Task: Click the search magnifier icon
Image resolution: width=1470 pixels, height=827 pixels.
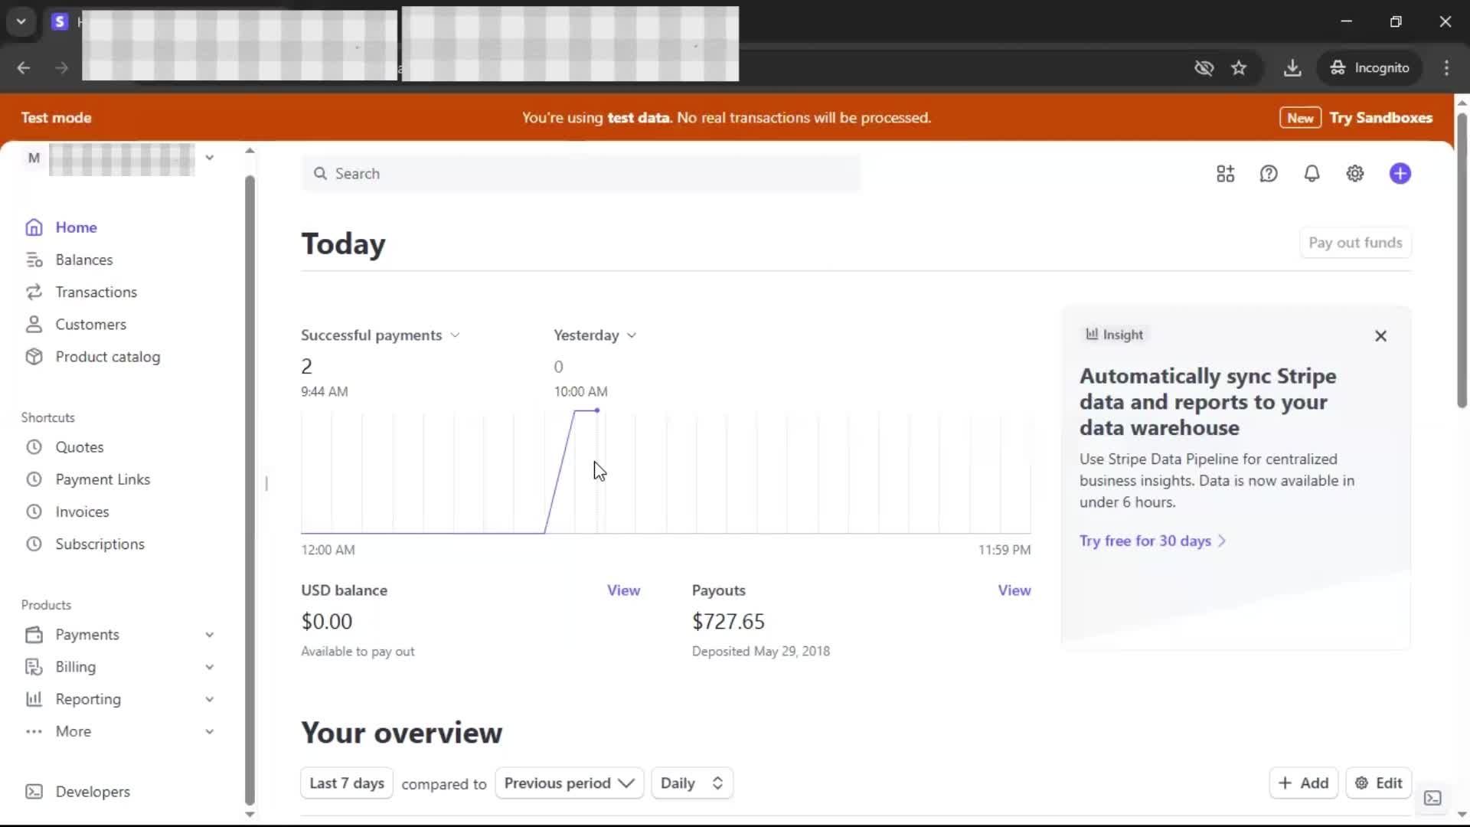Action: tap(320, 174)
